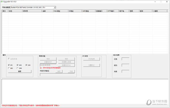Minimize the Upgrade window
This screenshot has height=108, width=170.
pos(155,2)
